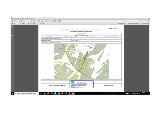Activate the Select tool cursor
Viewport: 161px width, 114px height.
pyautogui.click(x=23, y=24)
